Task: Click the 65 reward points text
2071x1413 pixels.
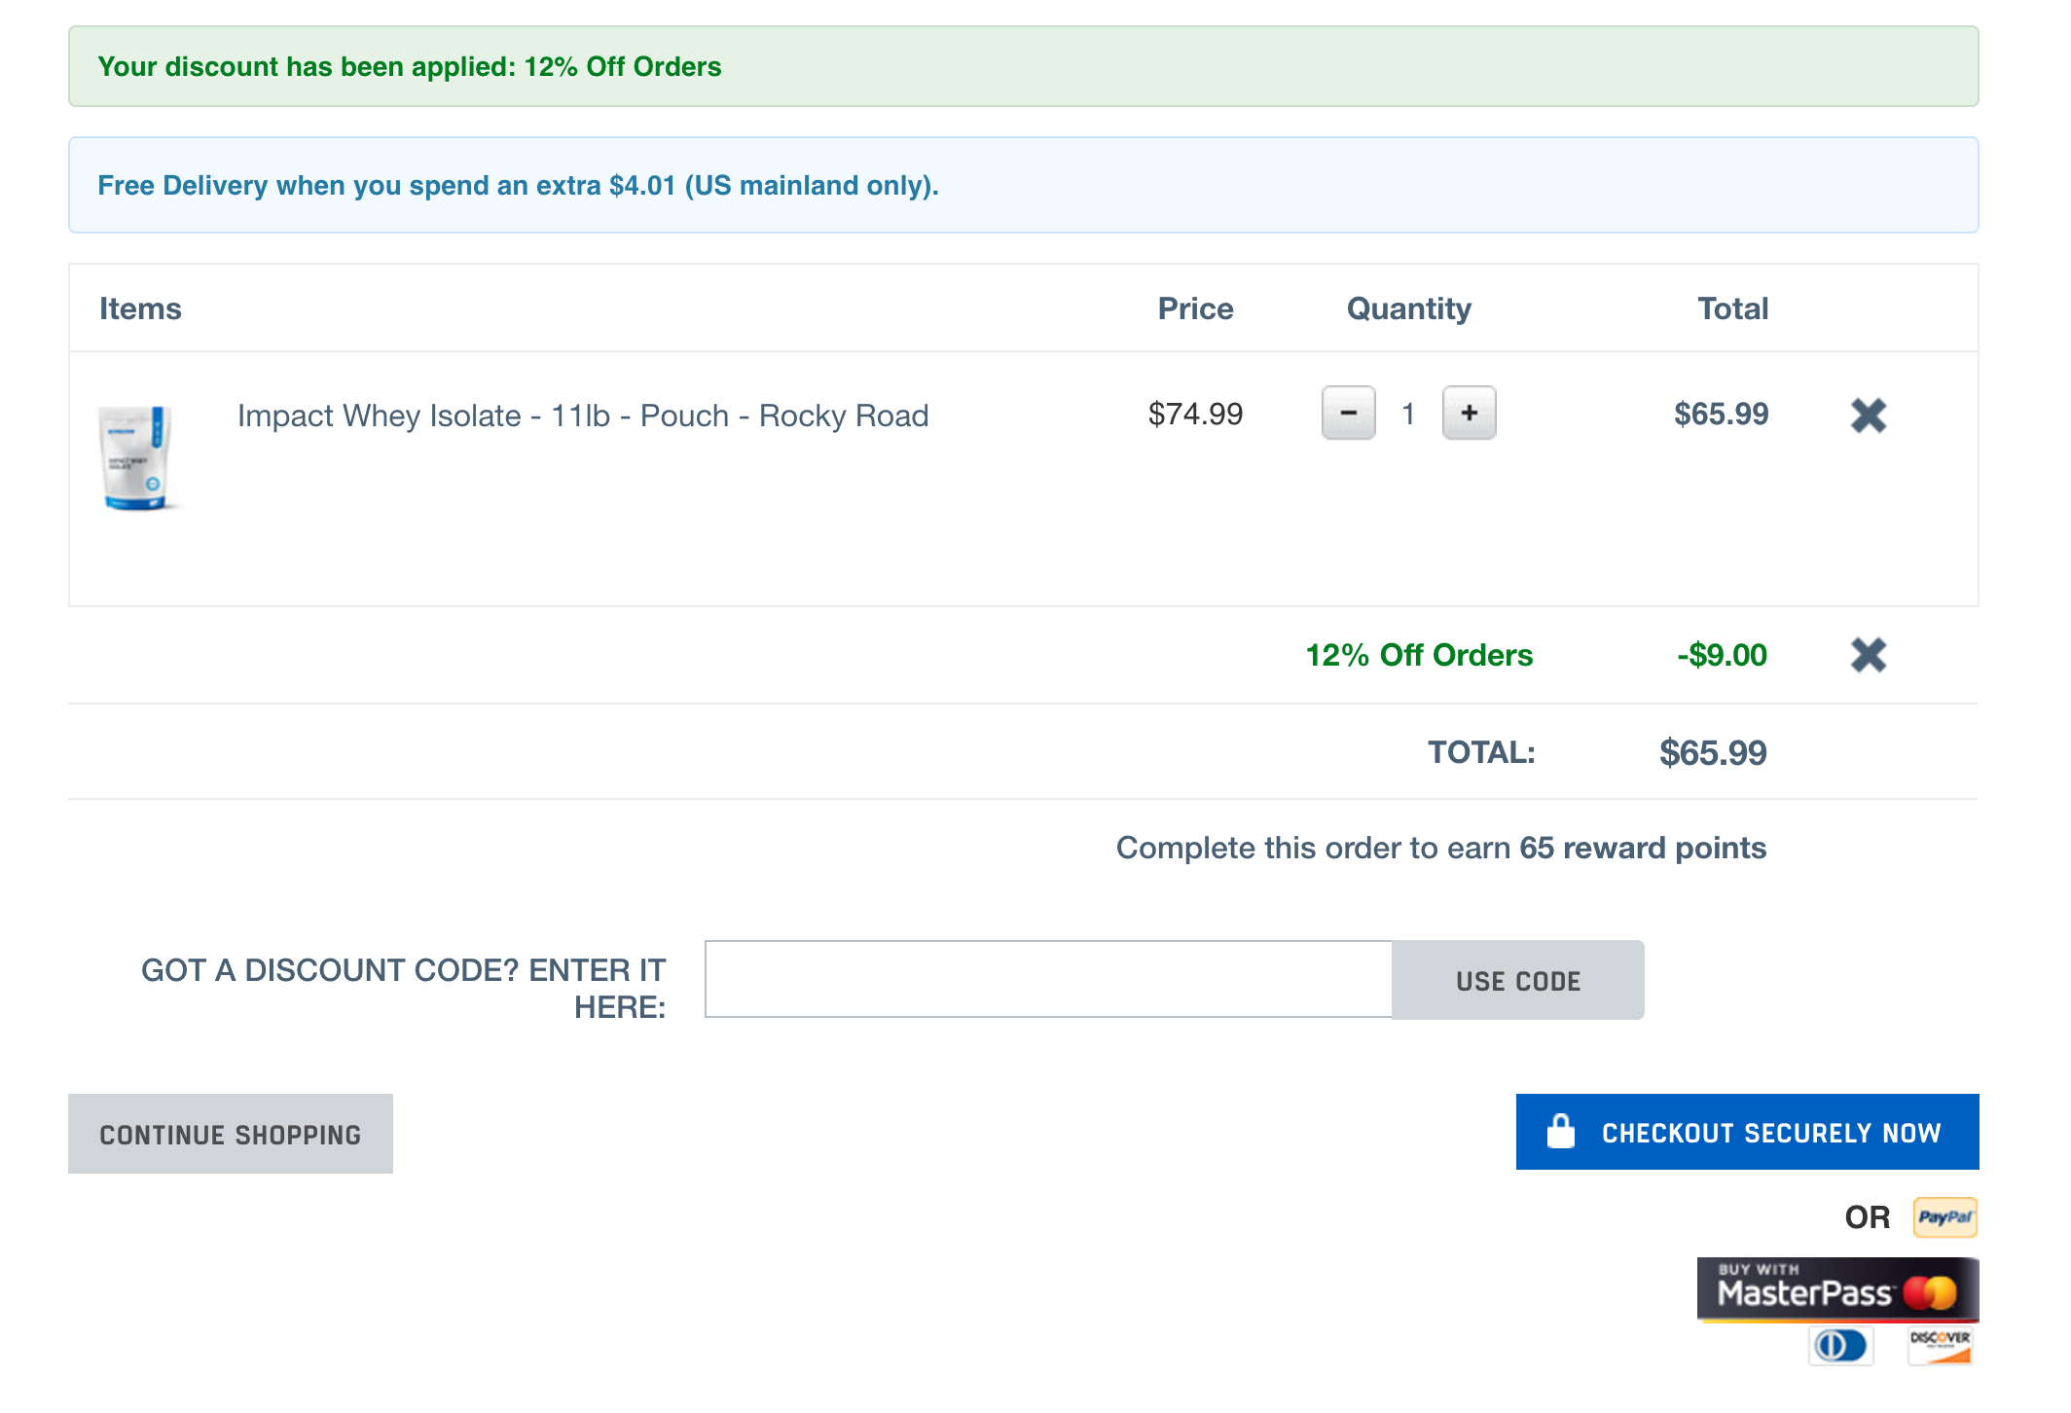Action: tap(1643, 848)
